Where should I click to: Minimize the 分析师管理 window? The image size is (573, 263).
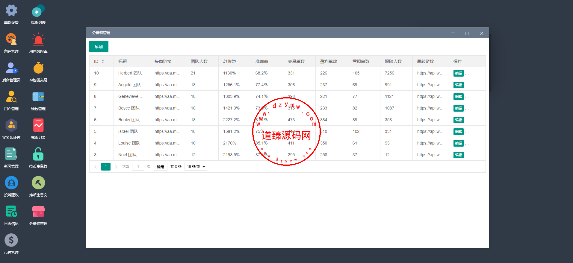pyautogui.click(x=453, y=33)
